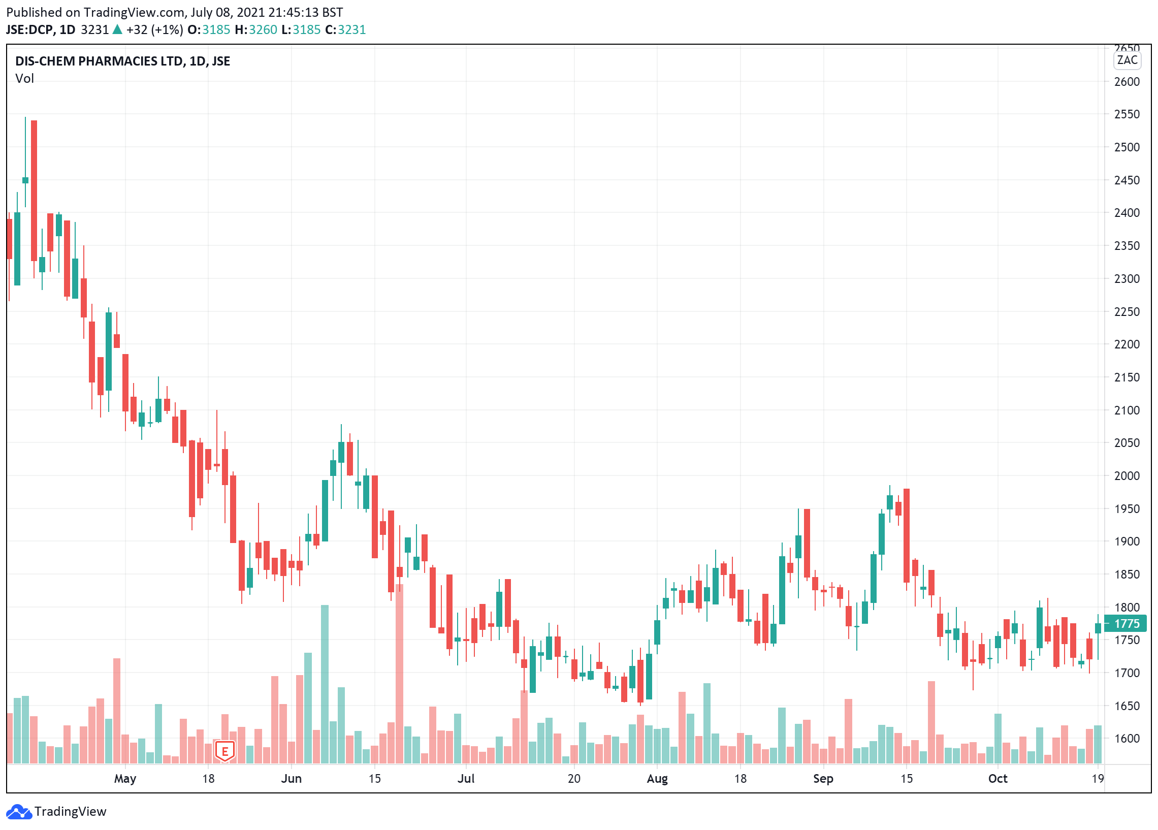Click the 3231 last price in header
1158x830 pixels.
[x=95, y=29]
